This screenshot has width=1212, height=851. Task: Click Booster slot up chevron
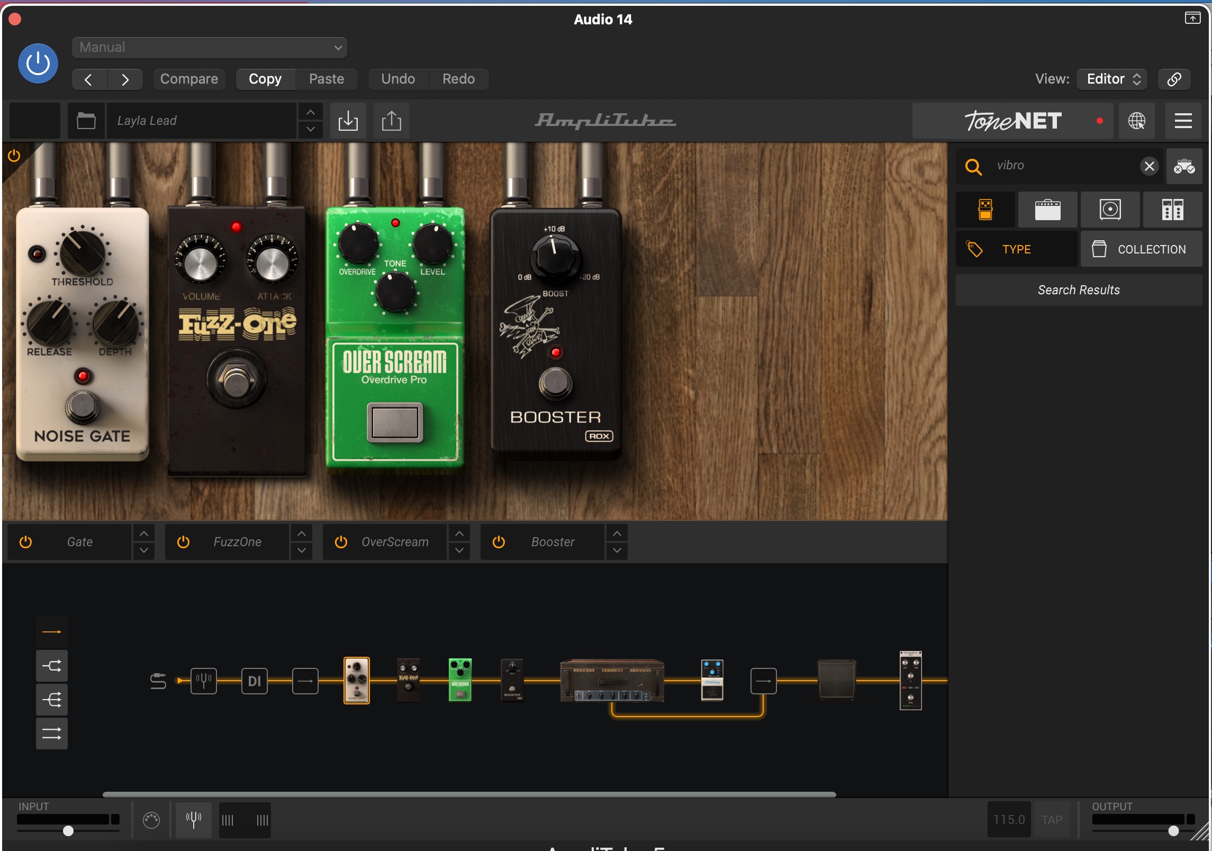(617, 533)
